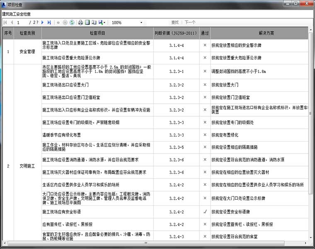Go to the next report page
Image resolution: width=315 pixels, height=249 pixels.
coord(42,22)
